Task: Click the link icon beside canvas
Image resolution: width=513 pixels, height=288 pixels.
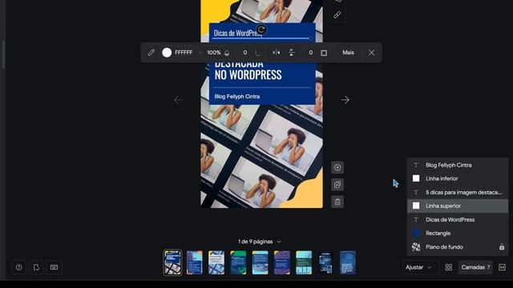Action: (x=337, y=14)
